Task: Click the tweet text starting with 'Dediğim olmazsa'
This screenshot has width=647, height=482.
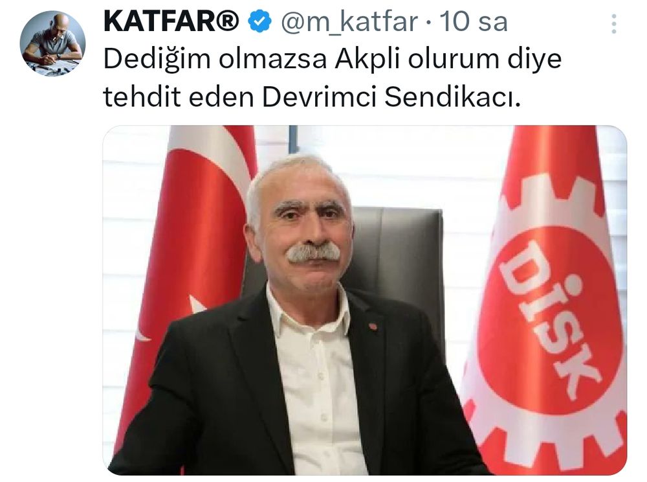Action: click(x=332, y=78)
